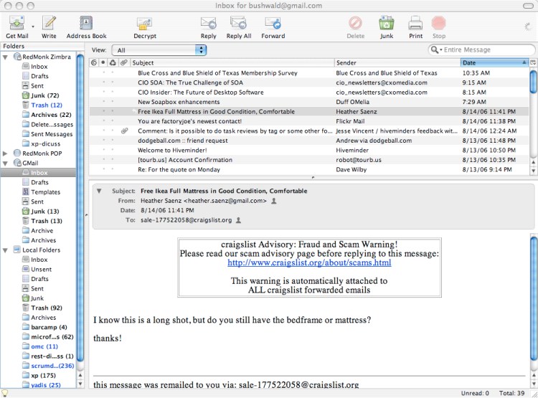Click the Forward toolbar icon

pos(273,24)
